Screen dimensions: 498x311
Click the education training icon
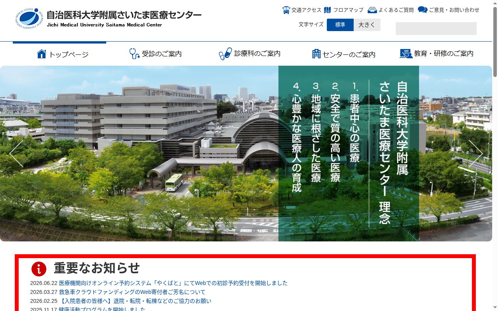click(406, 54)
